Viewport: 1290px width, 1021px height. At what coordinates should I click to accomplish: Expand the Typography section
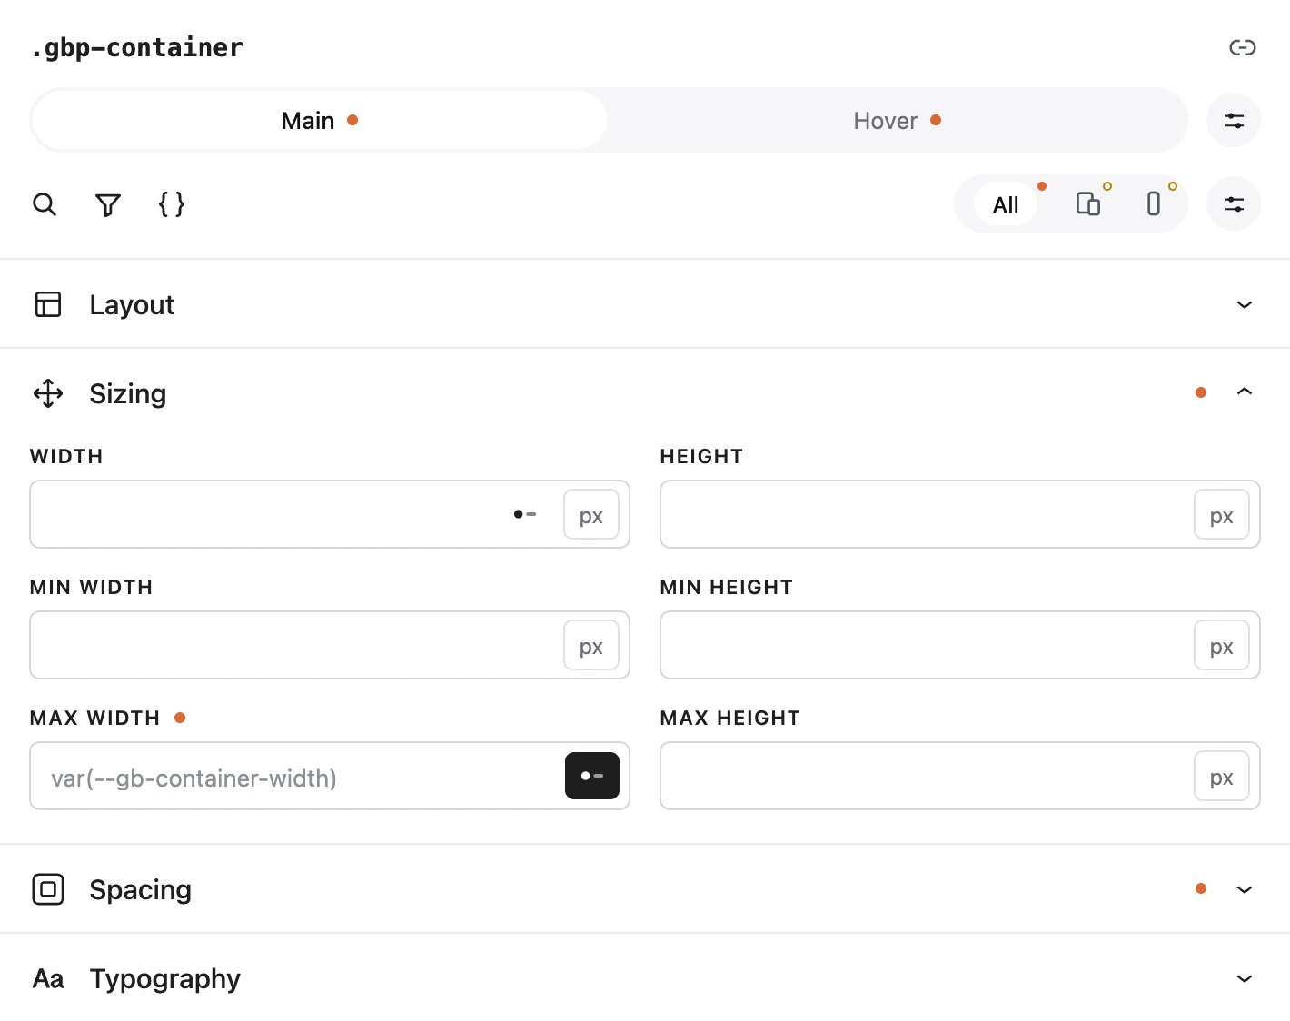pos(645,978)
